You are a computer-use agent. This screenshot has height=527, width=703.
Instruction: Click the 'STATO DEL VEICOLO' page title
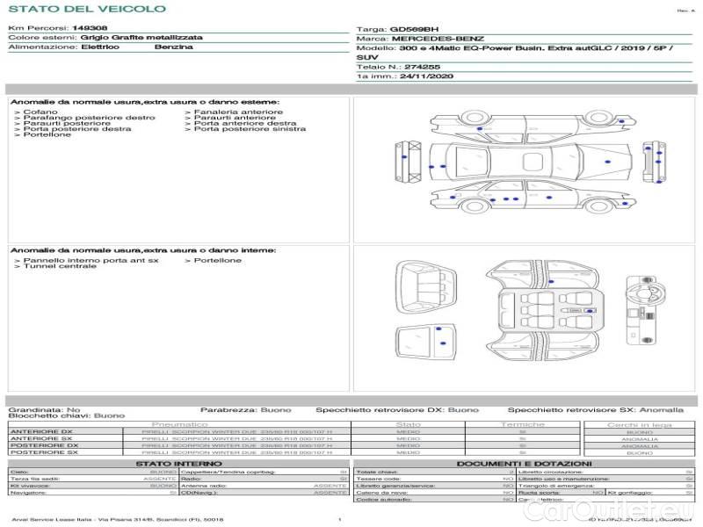[x=87, y=9]
